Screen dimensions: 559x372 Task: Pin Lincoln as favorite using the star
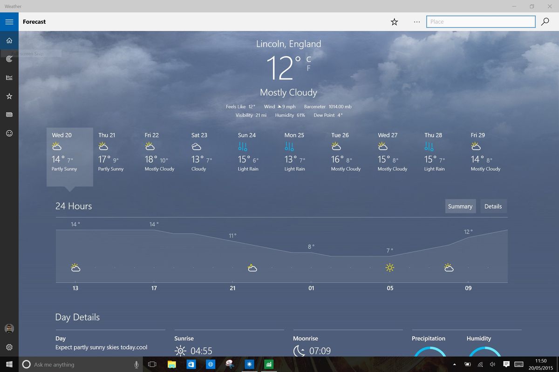tap(394, 21)
